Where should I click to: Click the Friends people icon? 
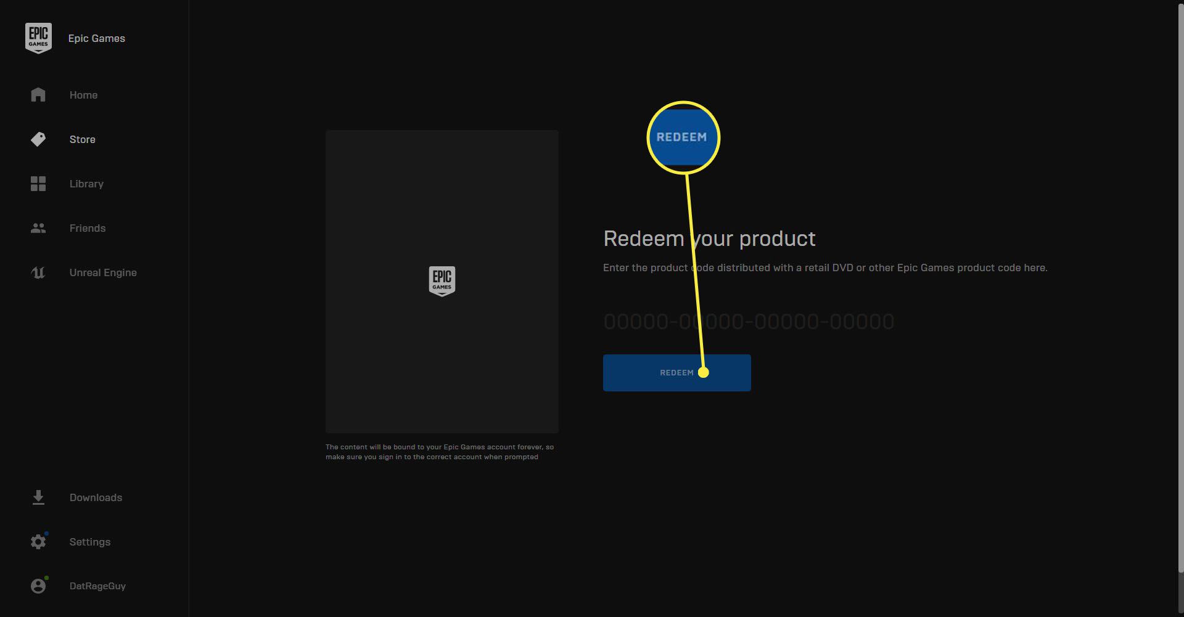pyautogui.click(x=38, y=228)
